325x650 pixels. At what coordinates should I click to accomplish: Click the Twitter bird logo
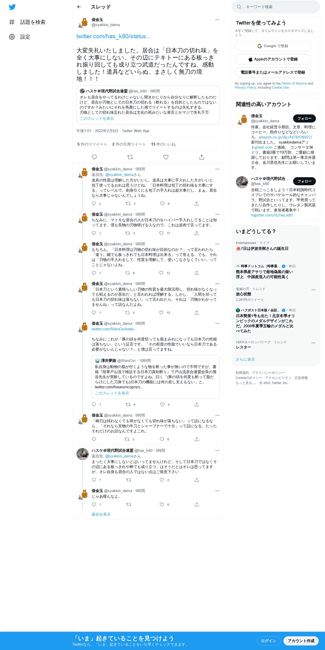12,7
